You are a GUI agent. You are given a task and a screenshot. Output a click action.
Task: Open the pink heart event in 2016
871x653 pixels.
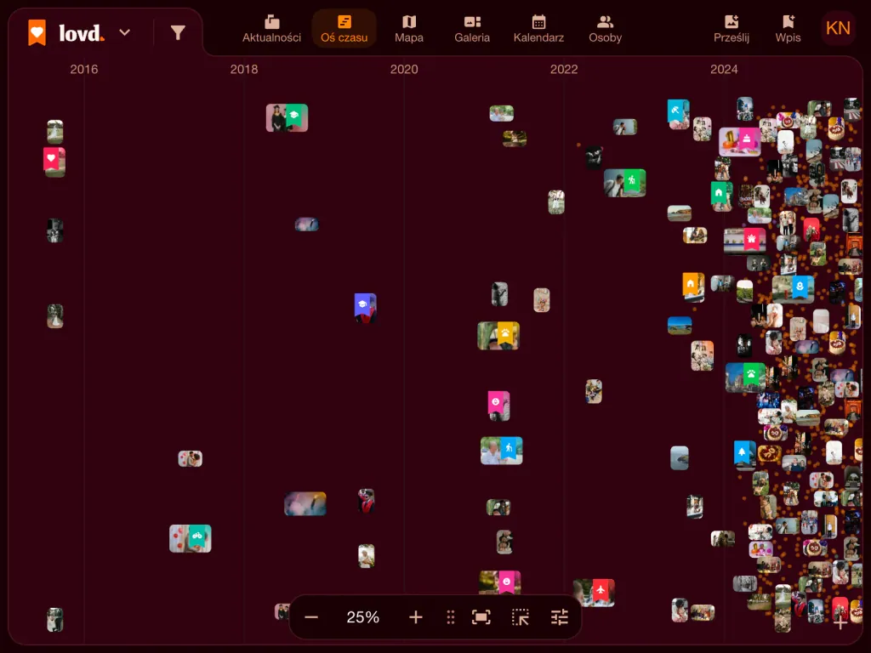[54, 162]
